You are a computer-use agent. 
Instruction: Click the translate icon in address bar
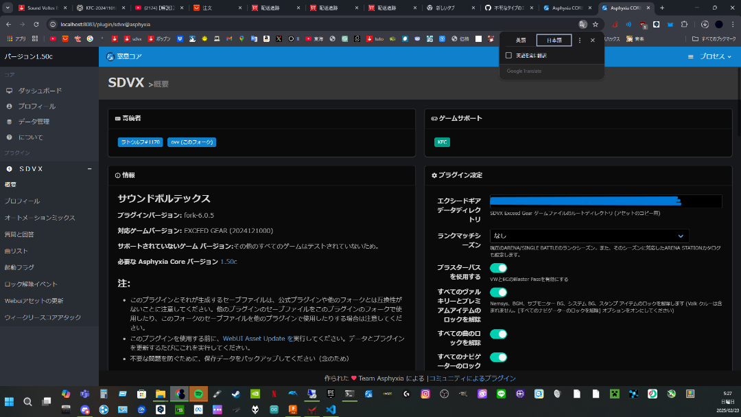(x=583, y=24)
